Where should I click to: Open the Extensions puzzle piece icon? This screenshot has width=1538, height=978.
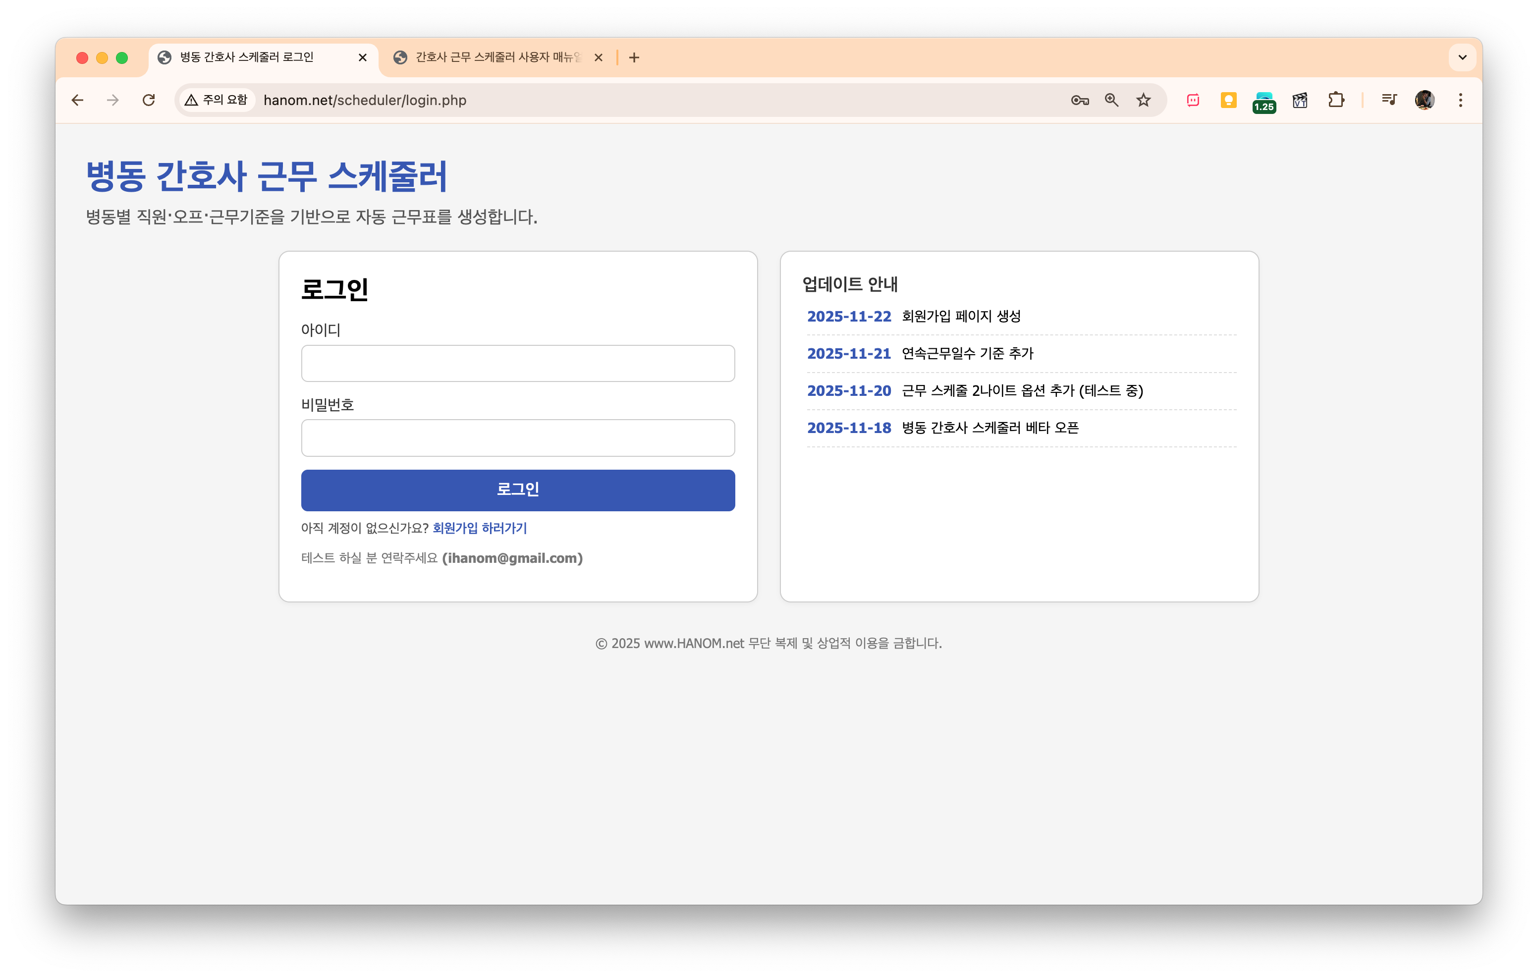(1336, 100)
